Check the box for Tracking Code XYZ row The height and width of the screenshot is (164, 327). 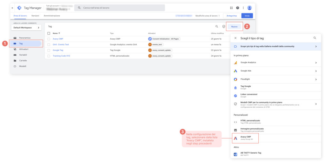pyautogui.click(x=49, y=56)
